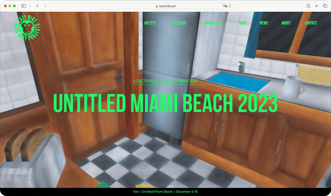Expand the sidebar tab group dropdown
The width and height of the screenshot is (331, 196).
[29, 6]
